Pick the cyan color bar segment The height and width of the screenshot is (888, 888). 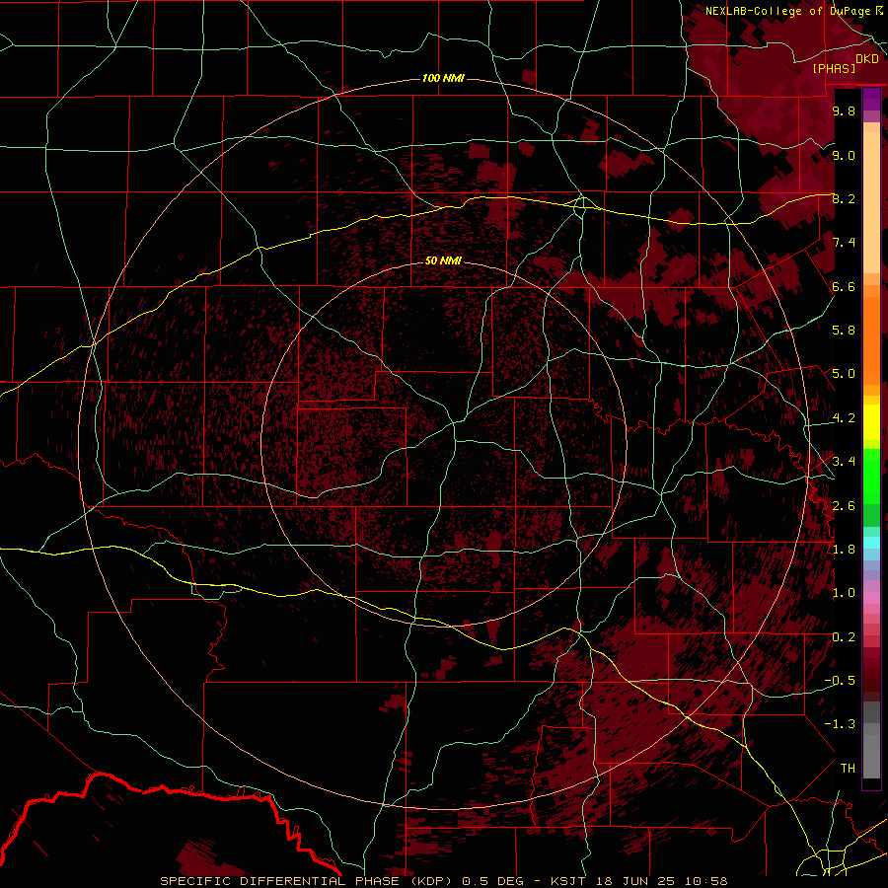pyautogui.click(x=871, y=542)
